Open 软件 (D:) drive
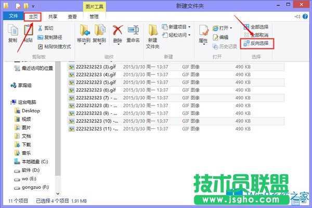The height and width of the screenshot is (208, 312). pyautogui.click(x=27, y=170)
